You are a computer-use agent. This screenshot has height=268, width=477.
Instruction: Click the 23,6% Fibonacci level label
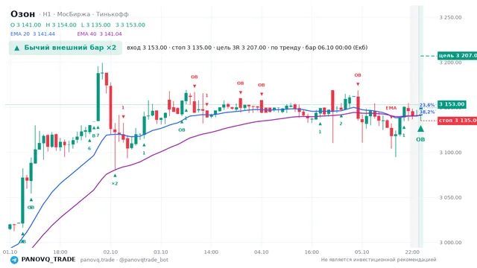427,105
